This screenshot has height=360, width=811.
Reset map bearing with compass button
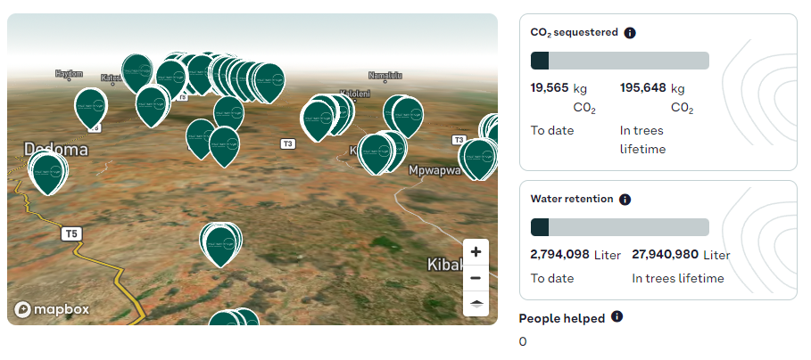click(476, 304)
